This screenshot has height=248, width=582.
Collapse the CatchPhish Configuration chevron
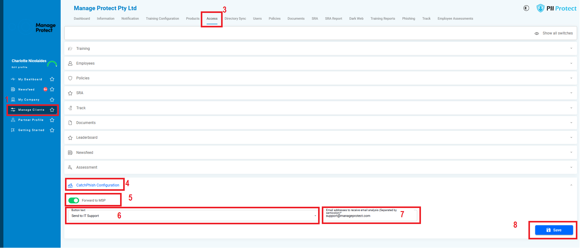point(571,185)
